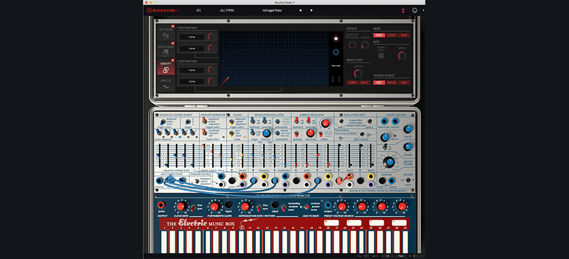Toggle the Left Hand power button
Viewport: 569px width, 259px height.
click(x=173, y=26)
